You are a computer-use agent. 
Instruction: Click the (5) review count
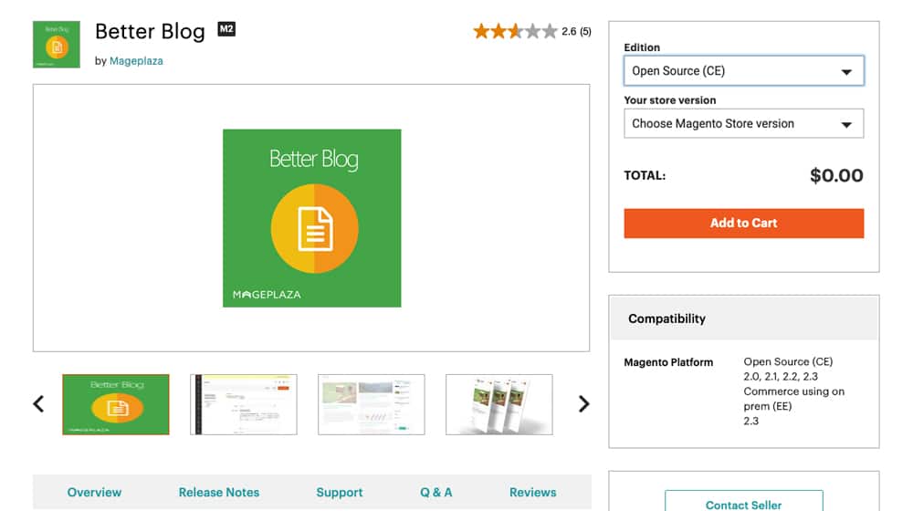585,31
